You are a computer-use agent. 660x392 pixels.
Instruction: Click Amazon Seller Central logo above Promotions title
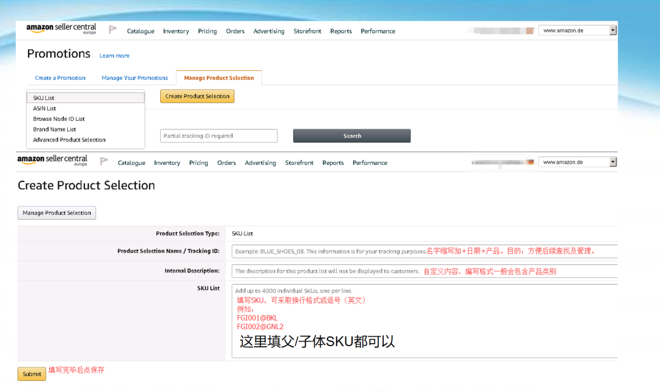61,29
